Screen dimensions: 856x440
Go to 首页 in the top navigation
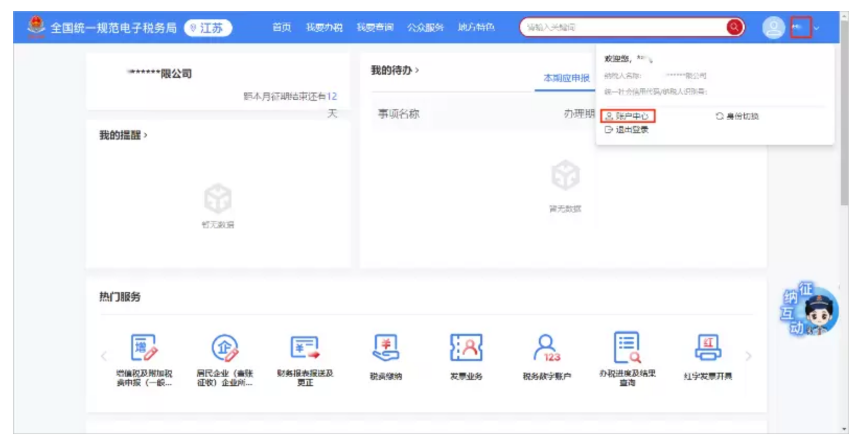point(282,27)
